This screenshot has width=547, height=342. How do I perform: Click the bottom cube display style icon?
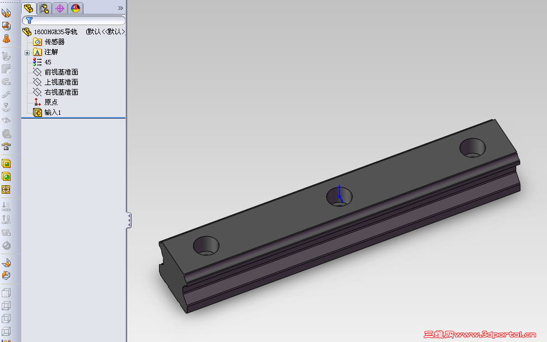[x=6, y=331]
